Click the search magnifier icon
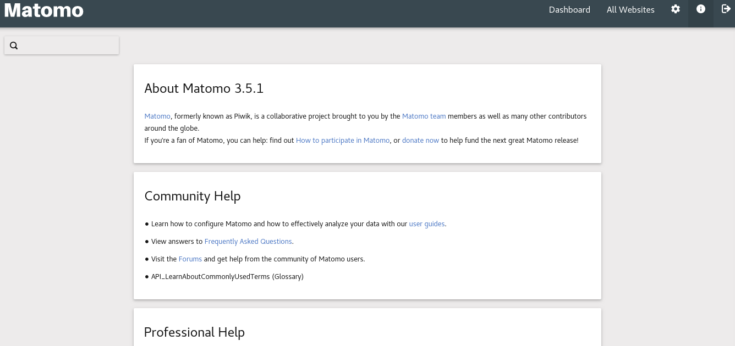The image size is (735, 346). click(x=14, y=46)
